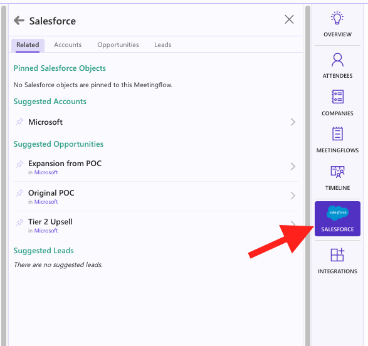This screenshot has height=346, width=368.
Task: Pin the Microsoft account
Action: pyautogui.click(x=19, y=122)
